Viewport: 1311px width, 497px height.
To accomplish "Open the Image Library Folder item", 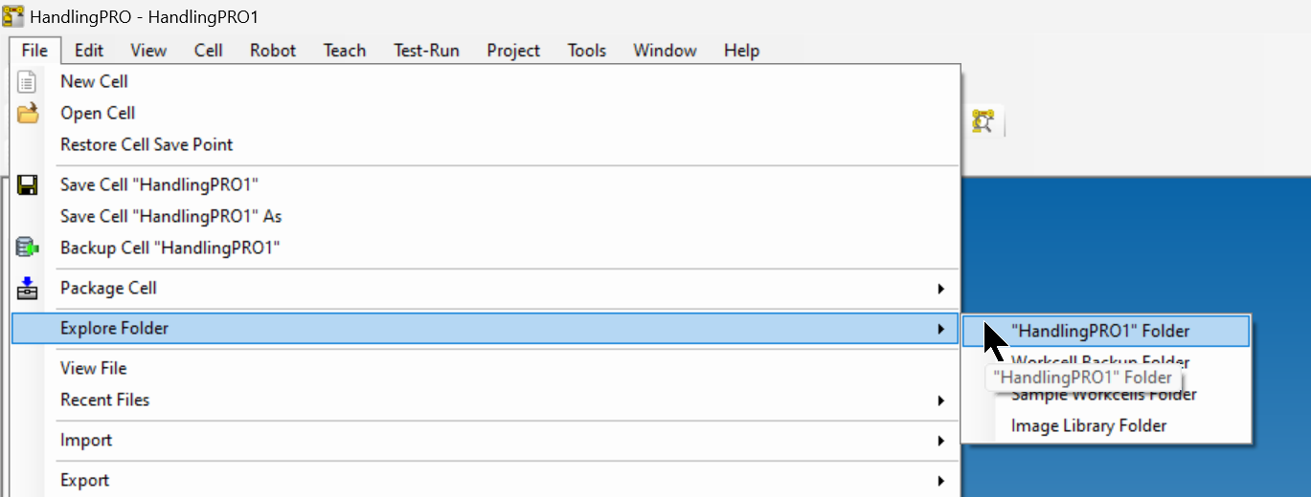I will coord(1106,426).
